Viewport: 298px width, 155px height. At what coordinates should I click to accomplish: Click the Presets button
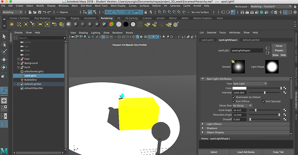[x=279, y=50]
